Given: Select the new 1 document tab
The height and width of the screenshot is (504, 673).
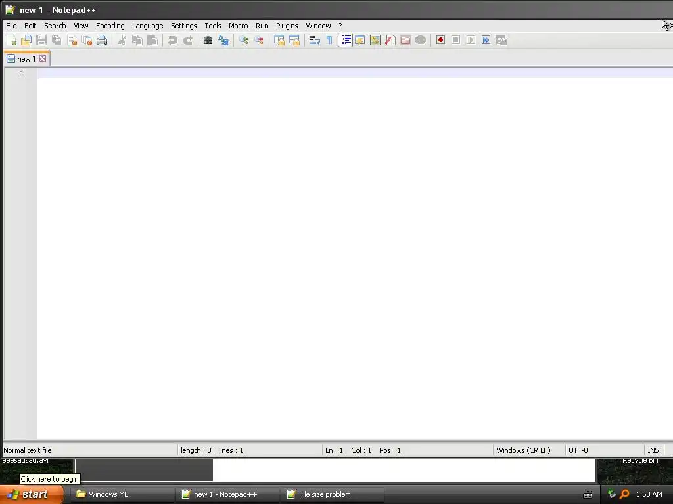Looking at the screenshot, I should pos(26,58).
